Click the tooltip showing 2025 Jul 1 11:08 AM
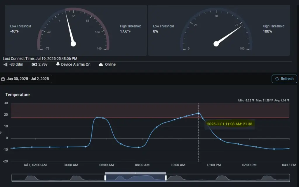Screen dimensions: 299x187 (x=229, y=124)
